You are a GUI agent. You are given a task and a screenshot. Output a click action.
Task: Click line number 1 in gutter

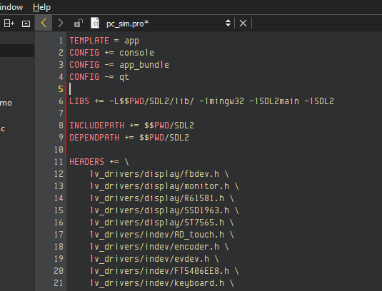[x=61, y=41]
